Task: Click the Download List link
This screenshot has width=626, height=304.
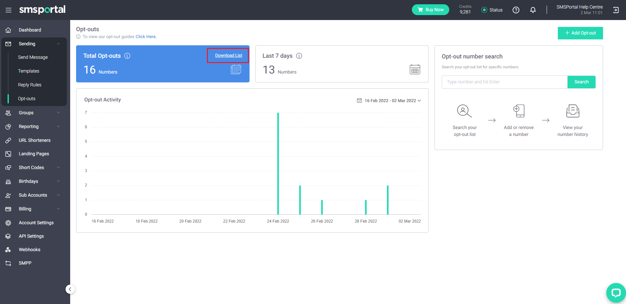Action: [x=229, y=55]
